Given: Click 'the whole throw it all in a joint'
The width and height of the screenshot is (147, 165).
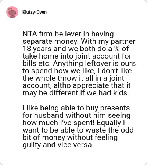Looking at the screenshot, I should [x=73, y=78].
